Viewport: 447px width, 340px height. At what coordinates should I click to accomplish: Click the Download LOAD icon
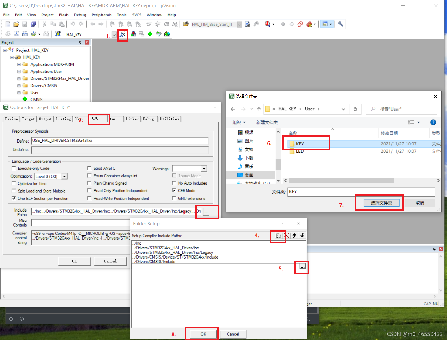(x=58, y=34)
